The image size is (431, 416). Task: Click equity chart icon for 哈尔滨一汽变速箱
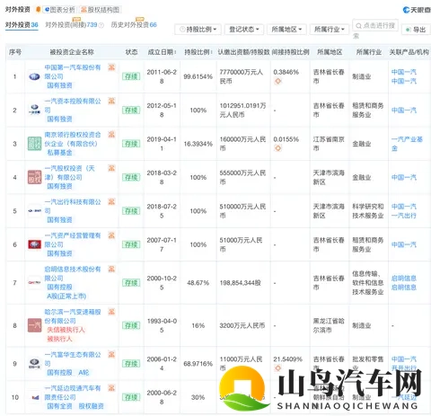(111, 312)
